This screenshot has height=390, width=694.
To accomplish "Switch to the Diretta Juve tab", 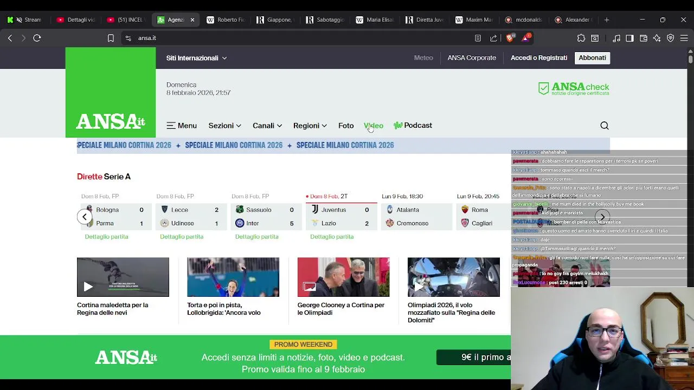I will [424, 19].
